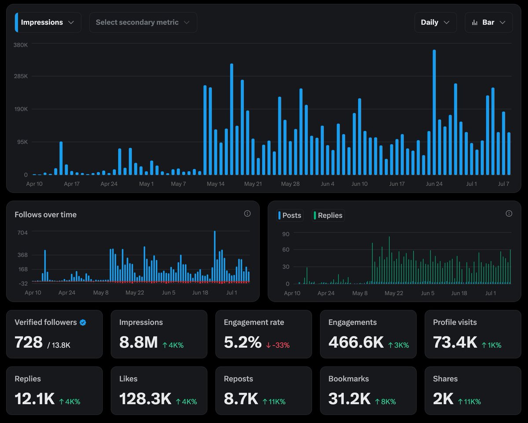Screen dimensions: 528x423
Task: Click the blue verified badge next to Verified followers
Action: [x=82, y=322]
